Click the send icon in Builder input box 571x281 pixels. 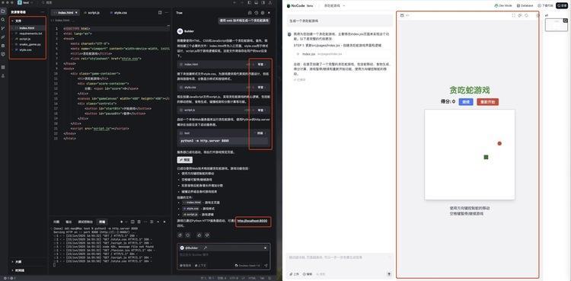click(x=266, y=265)
